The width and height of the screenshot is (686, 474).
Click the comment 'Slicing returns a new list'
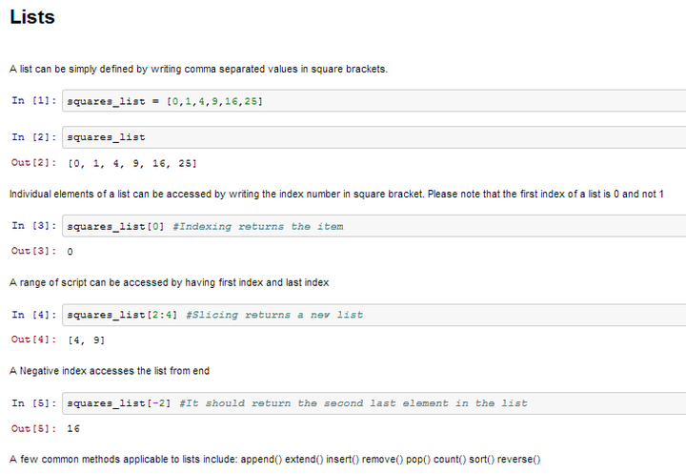[274, 315]
